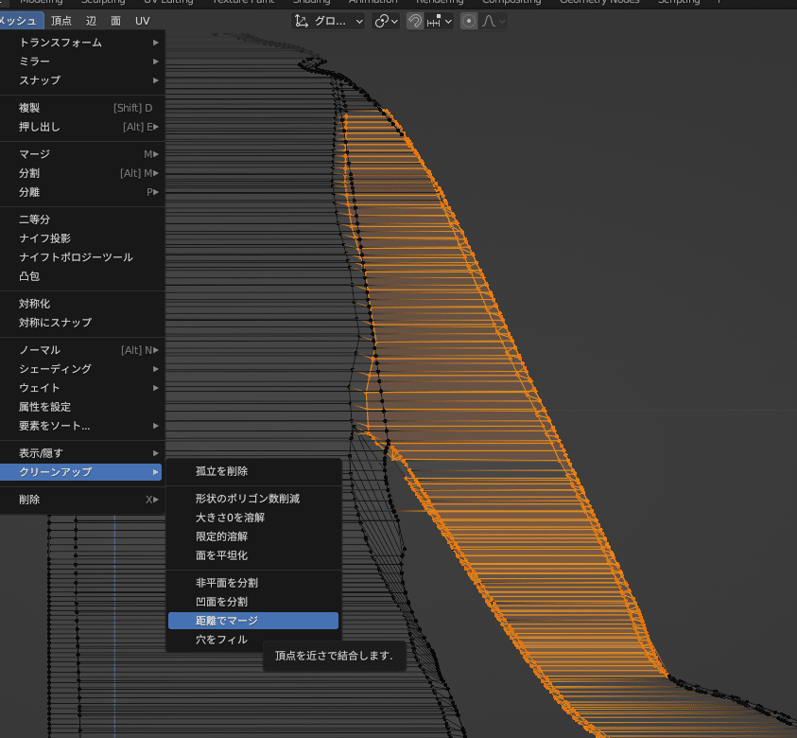Switch to the Compositing workspace tab
Image resolution: width=797 pixels, height=738 pixels.
click(511, 2)
